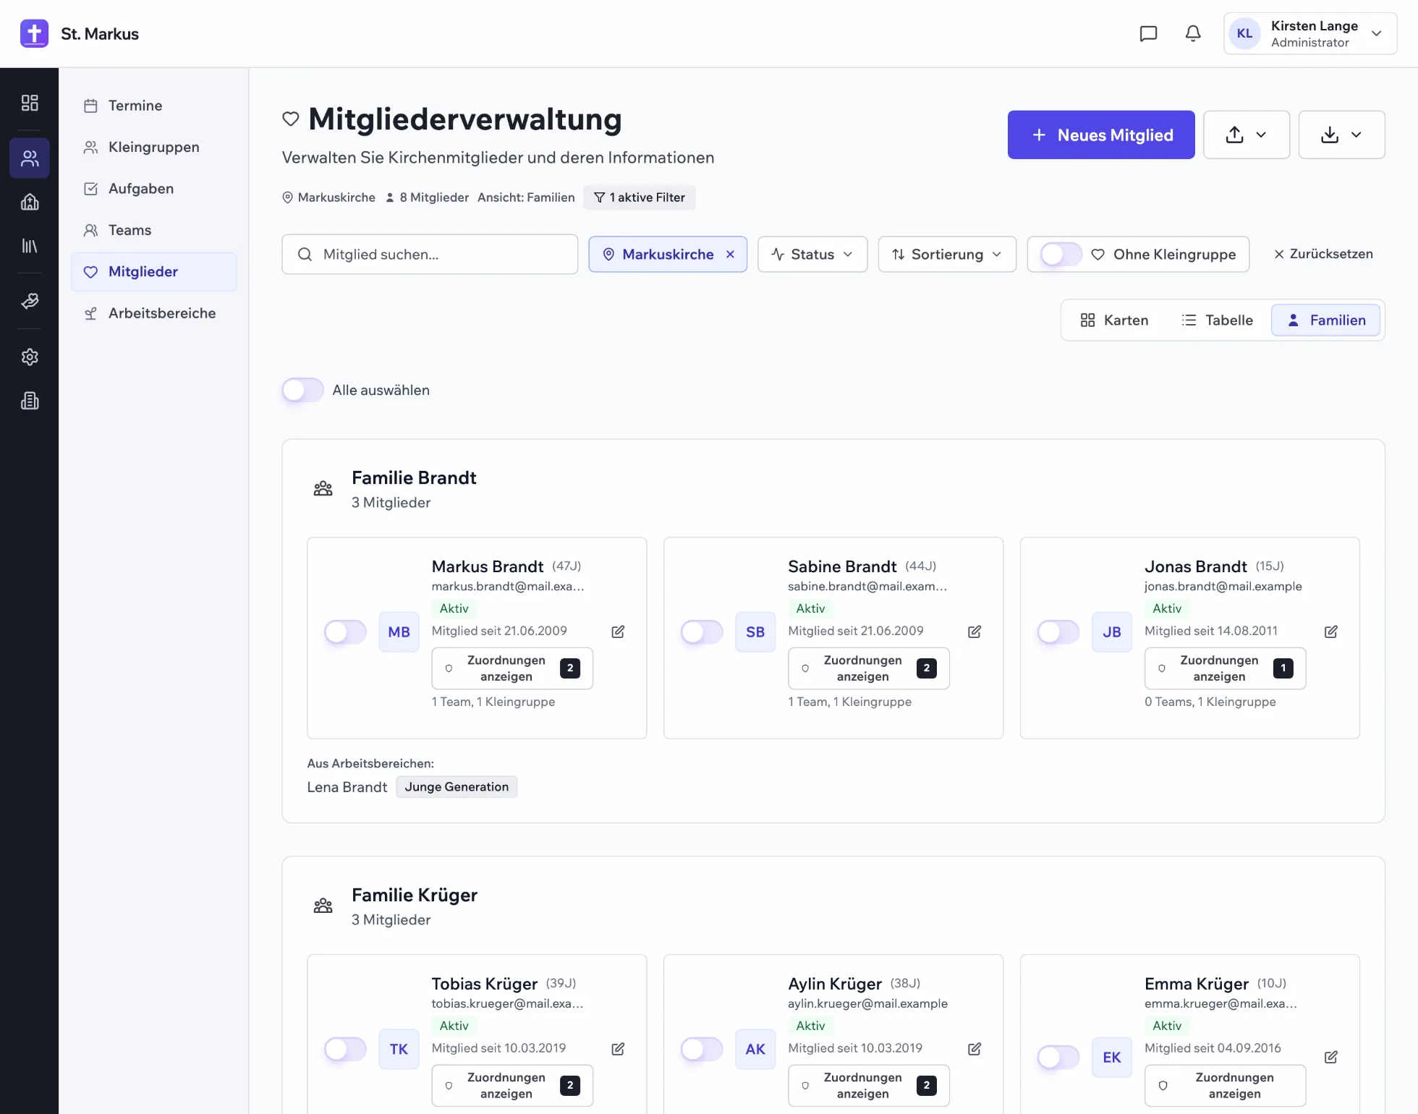Click the dashboard grid icon in the dark sidebar

(x=30, y=103)
